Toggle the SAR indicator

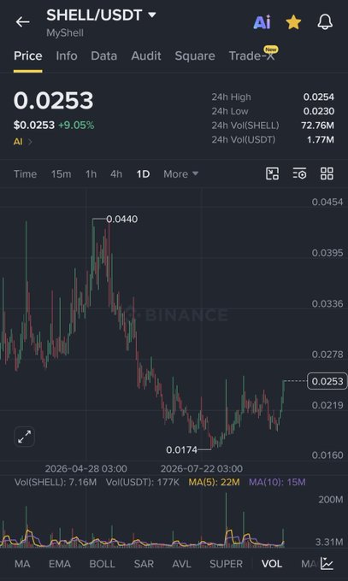[144, 564]
